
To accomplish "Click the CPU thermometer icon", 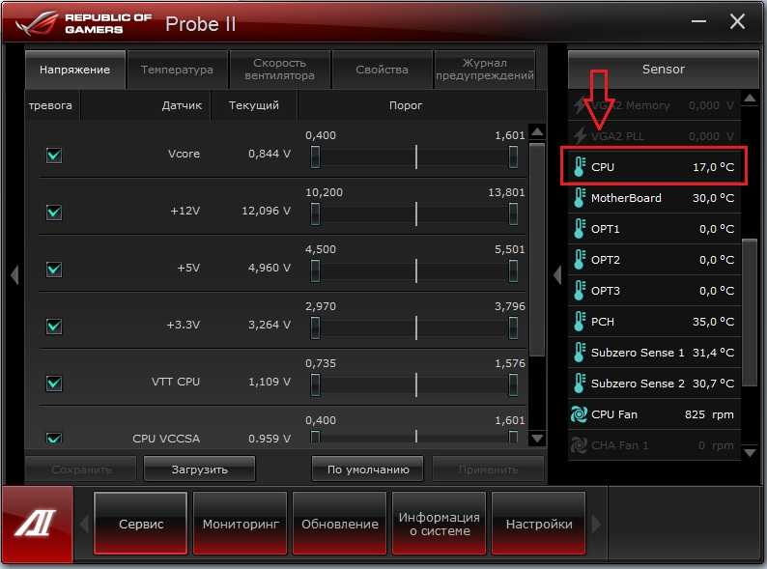I will 580,167.
